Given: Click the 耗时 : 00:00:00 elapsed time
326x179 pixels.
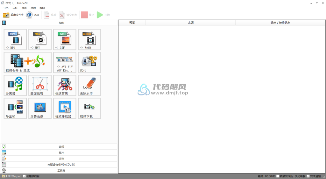Looking at the screenshot, I should tap(266, 176).
